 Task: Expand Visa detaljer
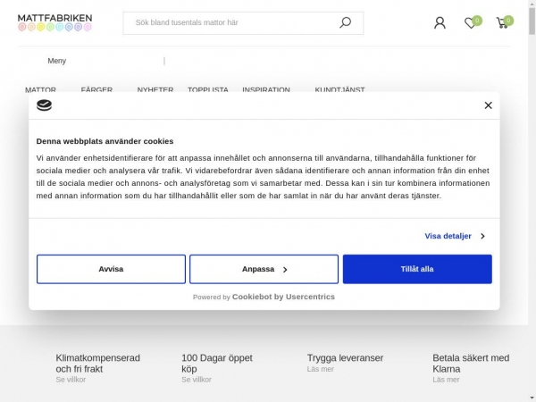pos(455,236)
